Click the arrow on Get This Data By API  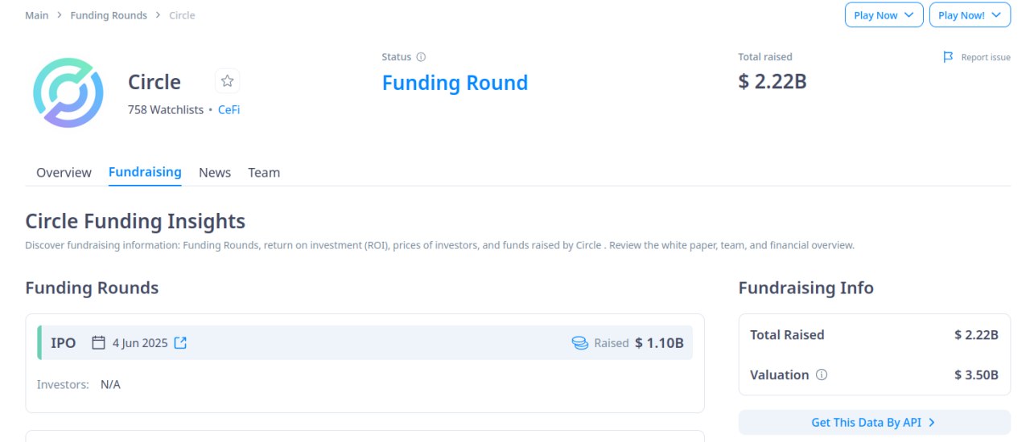coord(932,423)
